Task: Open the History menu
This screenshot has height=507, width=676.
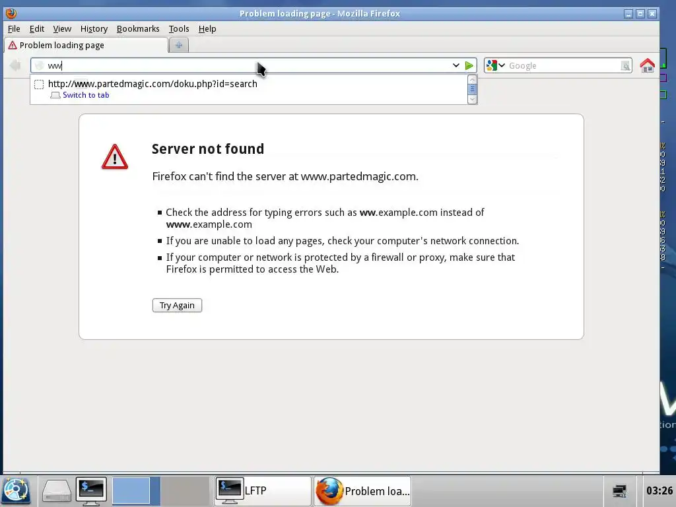Action: pos(94,29)
